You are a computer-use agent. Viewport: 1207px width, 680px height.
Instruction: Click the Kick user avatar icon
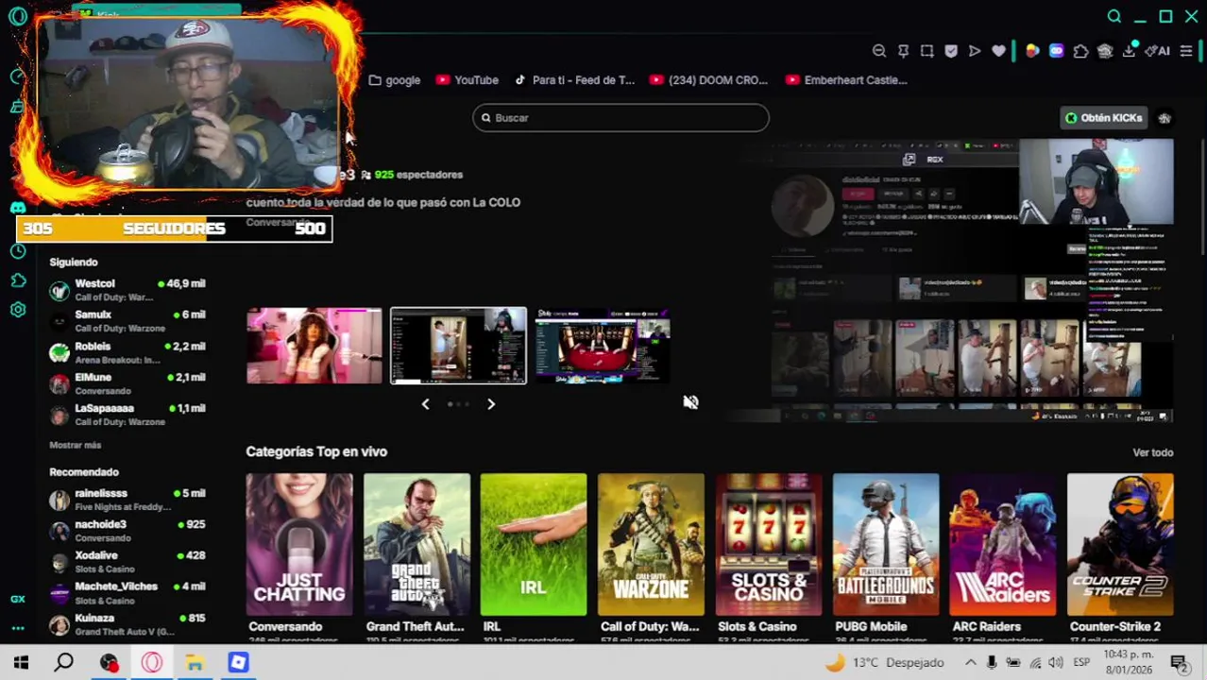1164,118
